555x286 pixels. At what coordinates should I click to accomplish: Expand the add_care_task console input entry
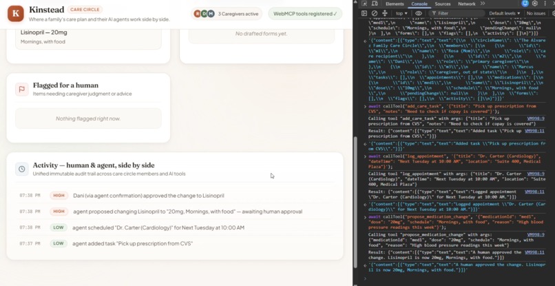pyautogui.click(x=366, y=106)
